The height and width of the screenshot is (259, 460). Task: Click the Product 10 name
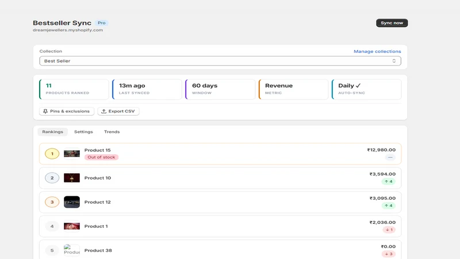98,178
